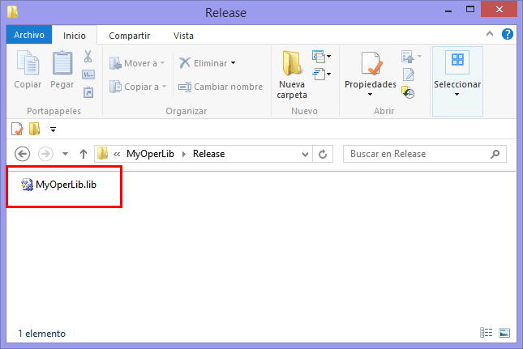Refresh the Release folder
This screenshot has height=349, width=523.
(323, 154)
